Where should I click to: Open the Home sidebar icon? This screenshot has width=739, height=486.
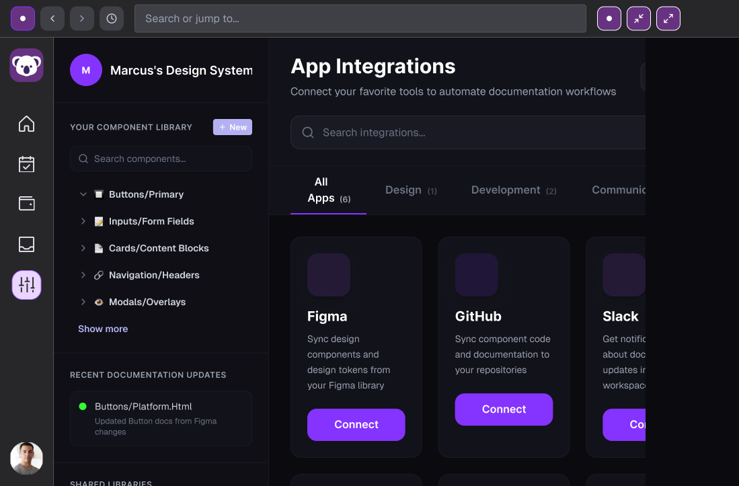coord(26,124)
